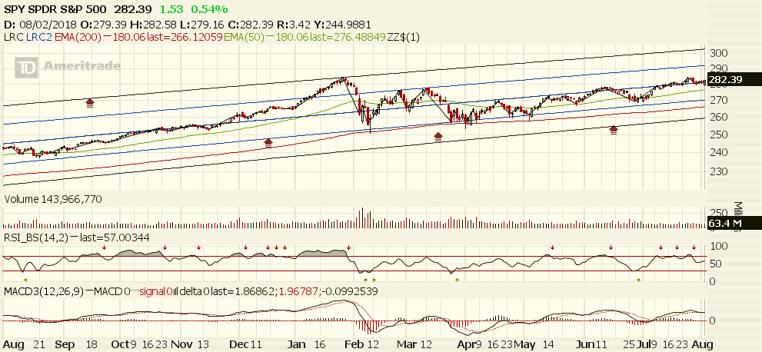This screenshot has width=762, height=352.
Task: Click the SPY SPDR S&P 500 chart title
Action: tap(57, 8)
